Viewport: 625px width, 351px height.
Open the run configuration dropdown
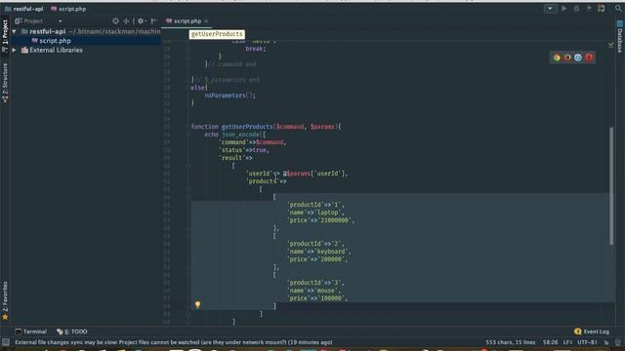(x=550, y=9)
